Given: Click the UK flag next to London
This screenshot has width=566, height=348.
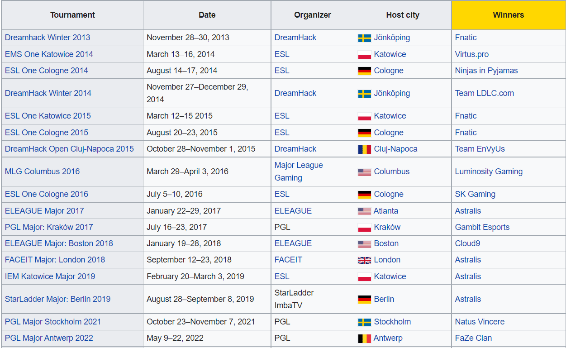Looking at the screenshot, I should click(365, 260).
